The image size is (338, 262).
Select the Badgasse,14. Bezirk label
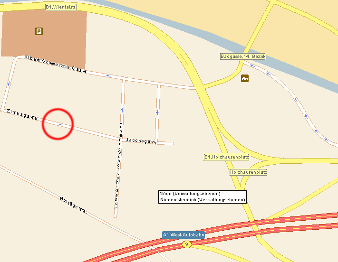click(x=242, y=56)
